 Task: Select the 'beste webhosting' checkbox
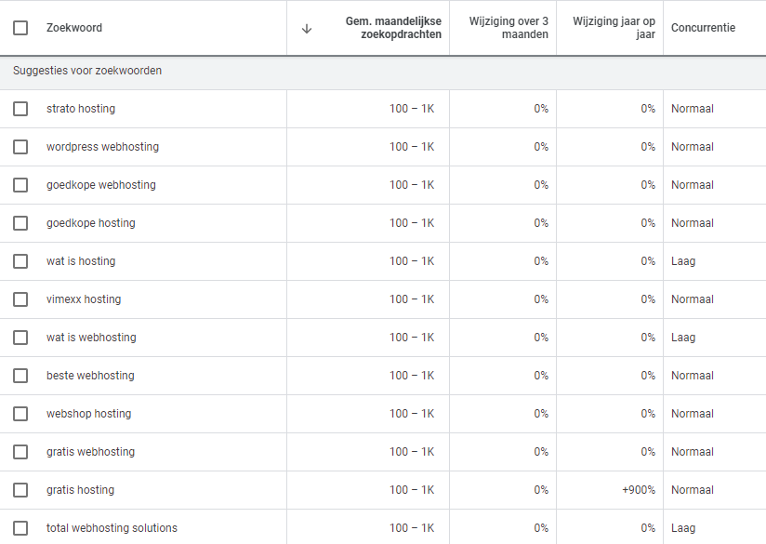(20, 376)
